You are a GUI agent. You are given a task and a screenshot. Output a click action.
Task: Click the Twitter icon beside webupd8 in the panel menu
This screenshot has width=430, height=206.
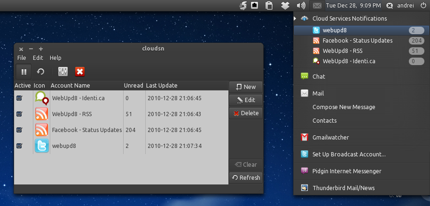tap(316, 30)
